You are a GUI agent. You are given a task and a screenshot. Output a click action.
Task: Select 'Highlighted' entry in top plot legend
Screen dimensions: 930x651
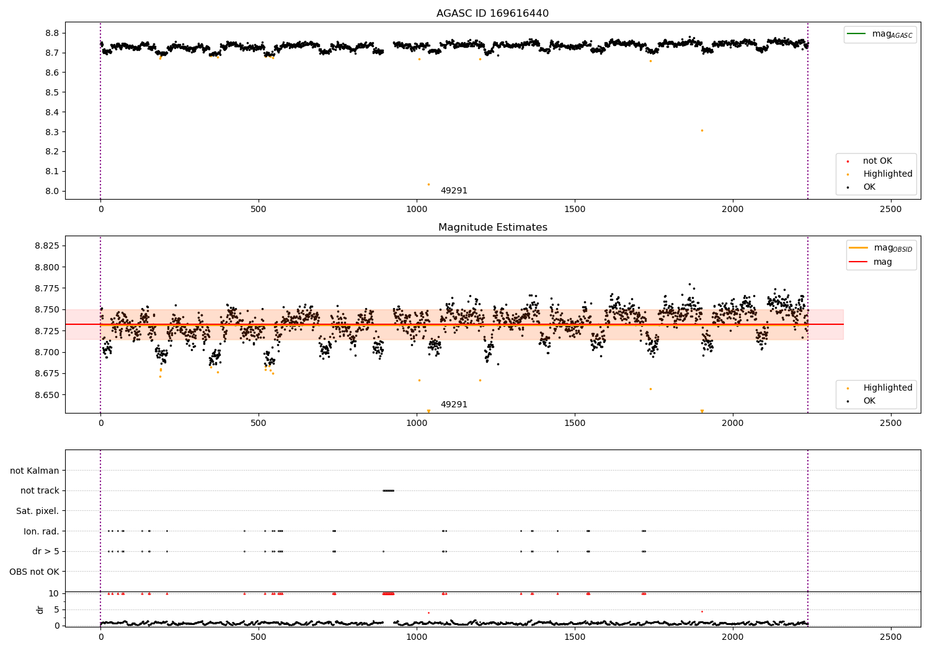[x=887, y=174]
